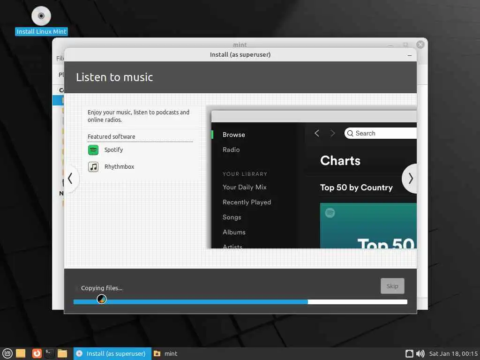480x360 pixels.
Task: Minimize the Install window
Action: (x=410, y=55)
